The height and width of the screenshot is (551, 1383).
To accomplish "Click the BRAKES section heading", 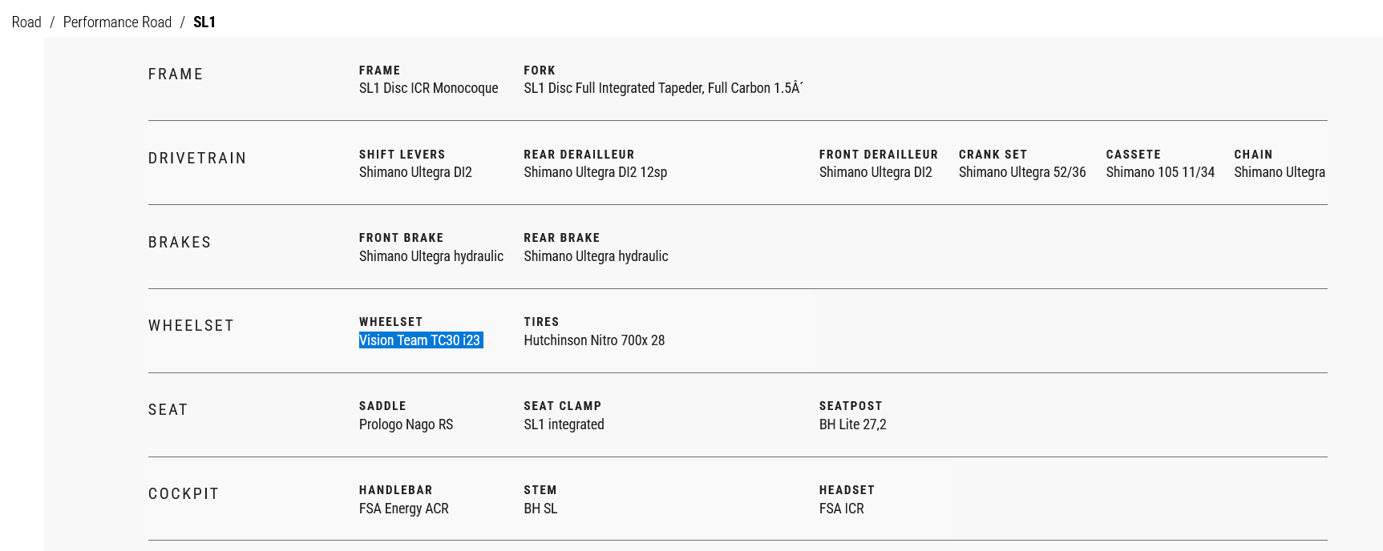I will (180, 243).
